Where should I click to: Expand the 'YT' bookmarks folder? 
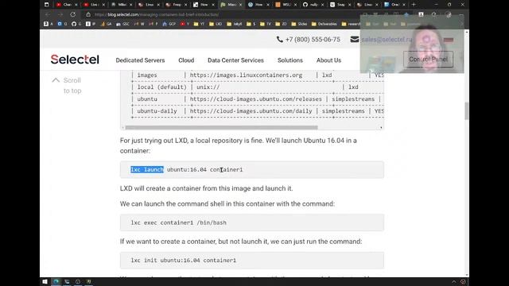point(200,24)
